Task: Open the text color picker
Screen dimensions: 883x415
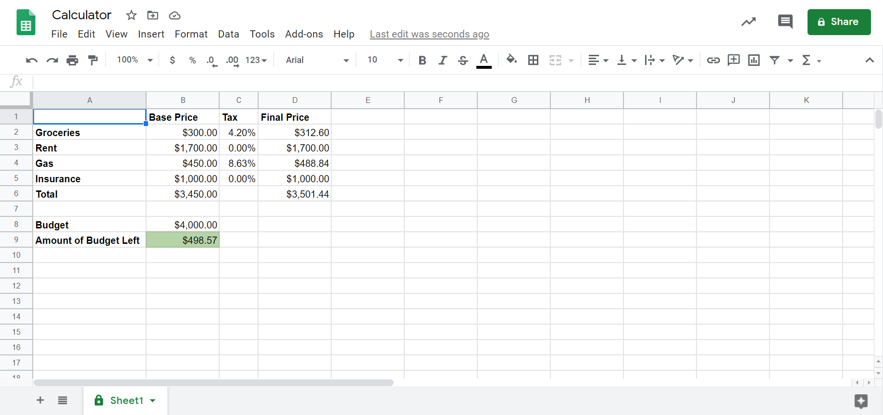Action: 484,60
